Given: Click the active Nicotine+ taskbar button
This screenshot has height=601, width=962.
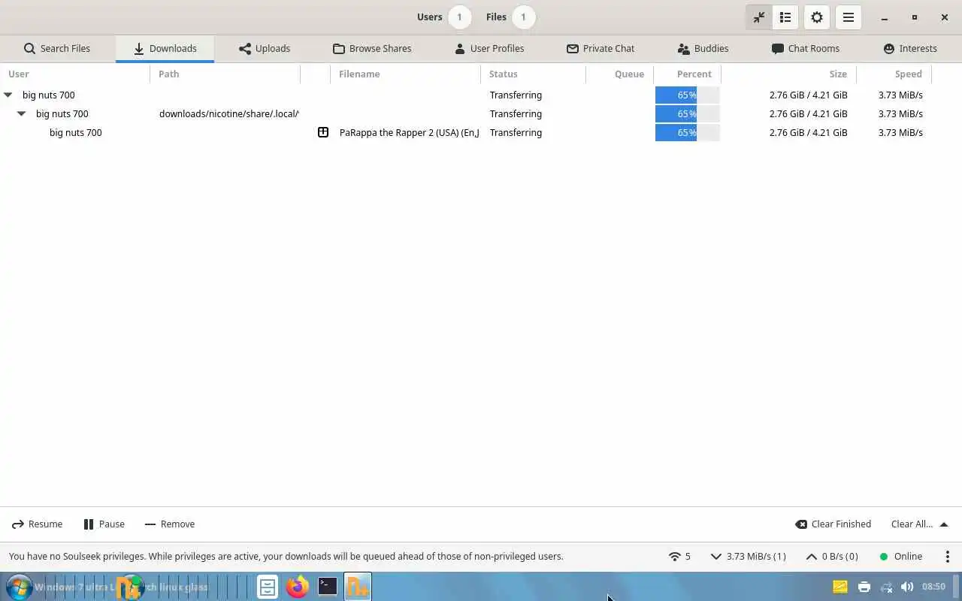Looking at the screenshot, I should 358,587.
